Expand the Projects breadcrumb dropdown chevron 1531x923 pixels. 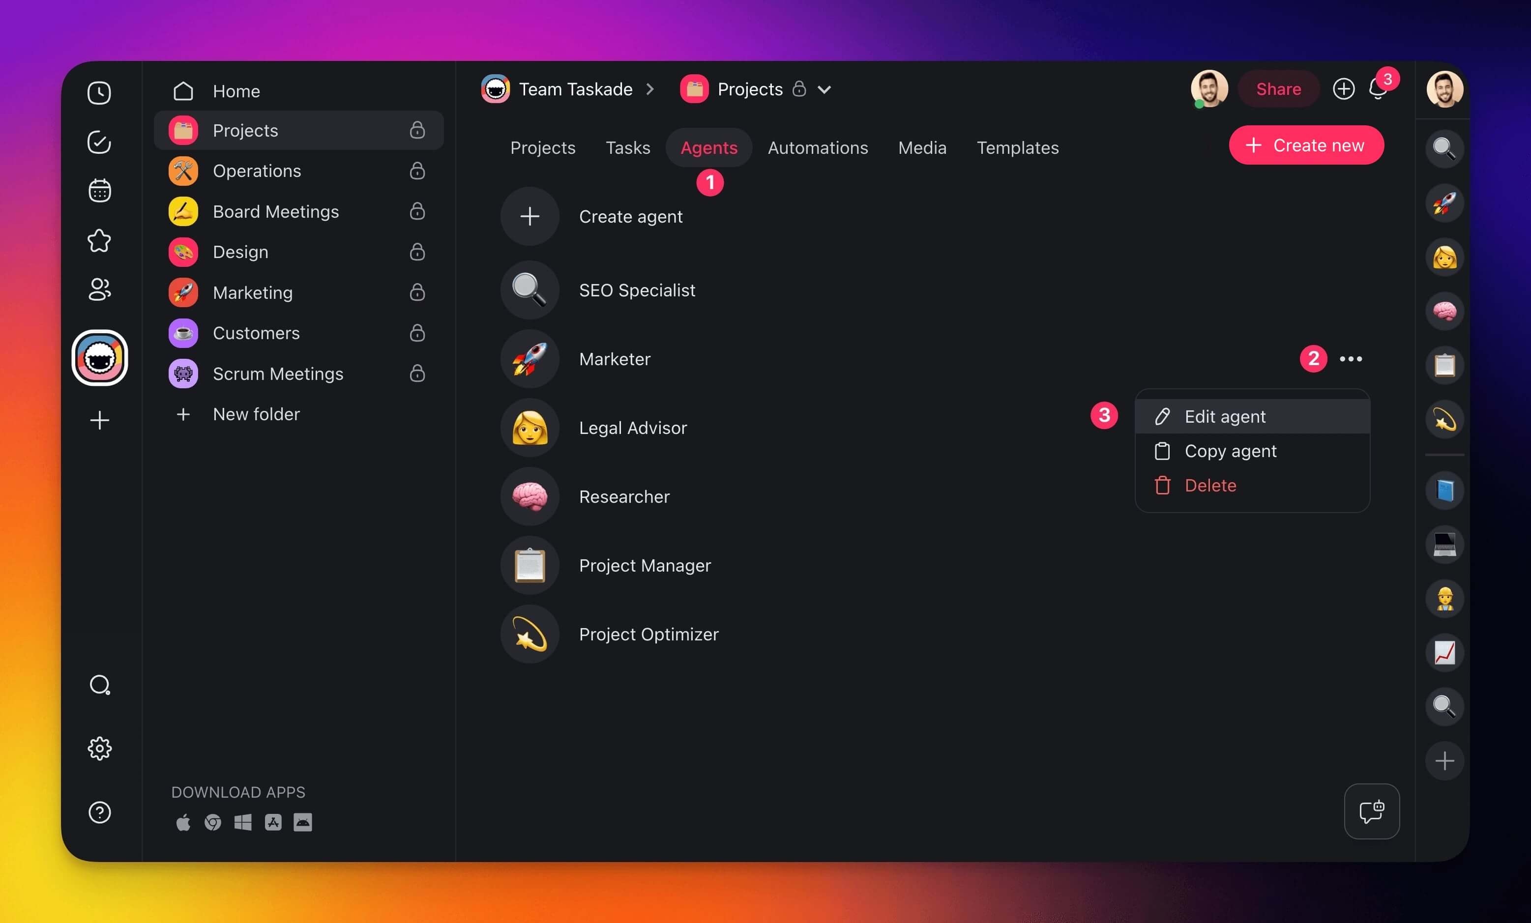coord(824,90)
